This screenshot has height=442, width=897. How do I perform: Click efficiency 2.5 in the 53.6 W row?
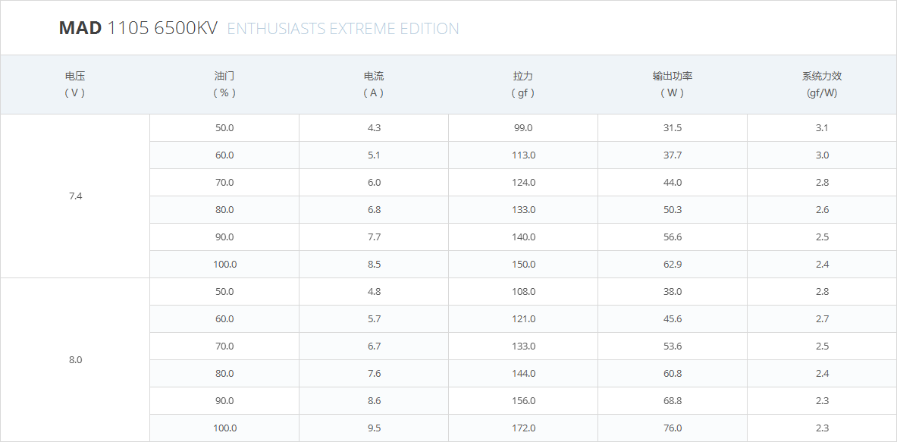[x=822, y=346]
